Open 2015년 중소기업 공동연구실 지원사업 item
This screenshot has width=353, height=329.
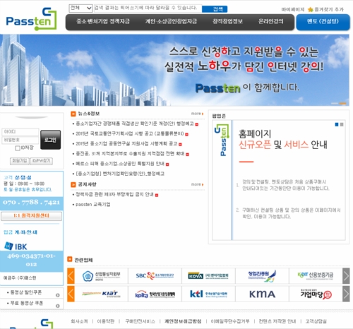(126, 144)
